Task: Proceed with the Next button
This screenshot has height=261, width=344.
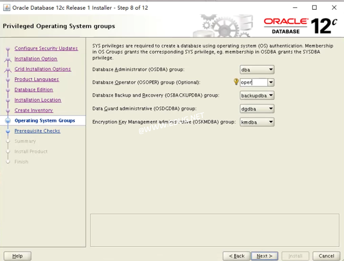Action: 264,256
